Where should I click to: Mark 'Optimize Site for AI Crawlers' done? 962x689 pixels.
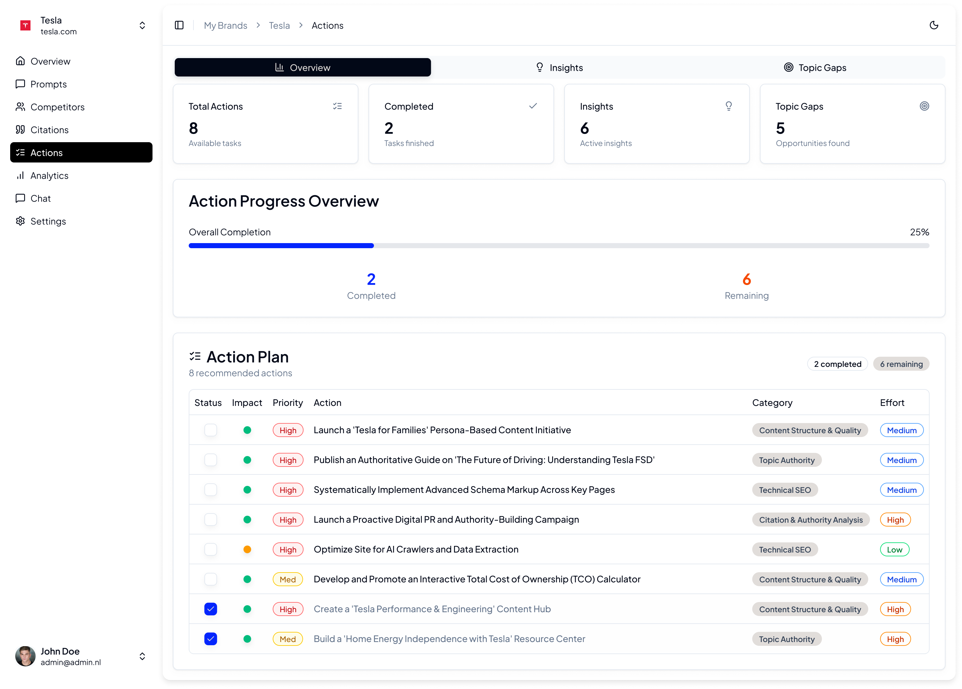click(210, 549)
